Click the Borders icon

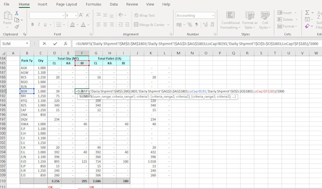point(59,25)
